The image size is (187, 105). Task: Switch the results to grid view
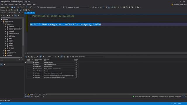[x=62, y=57]
